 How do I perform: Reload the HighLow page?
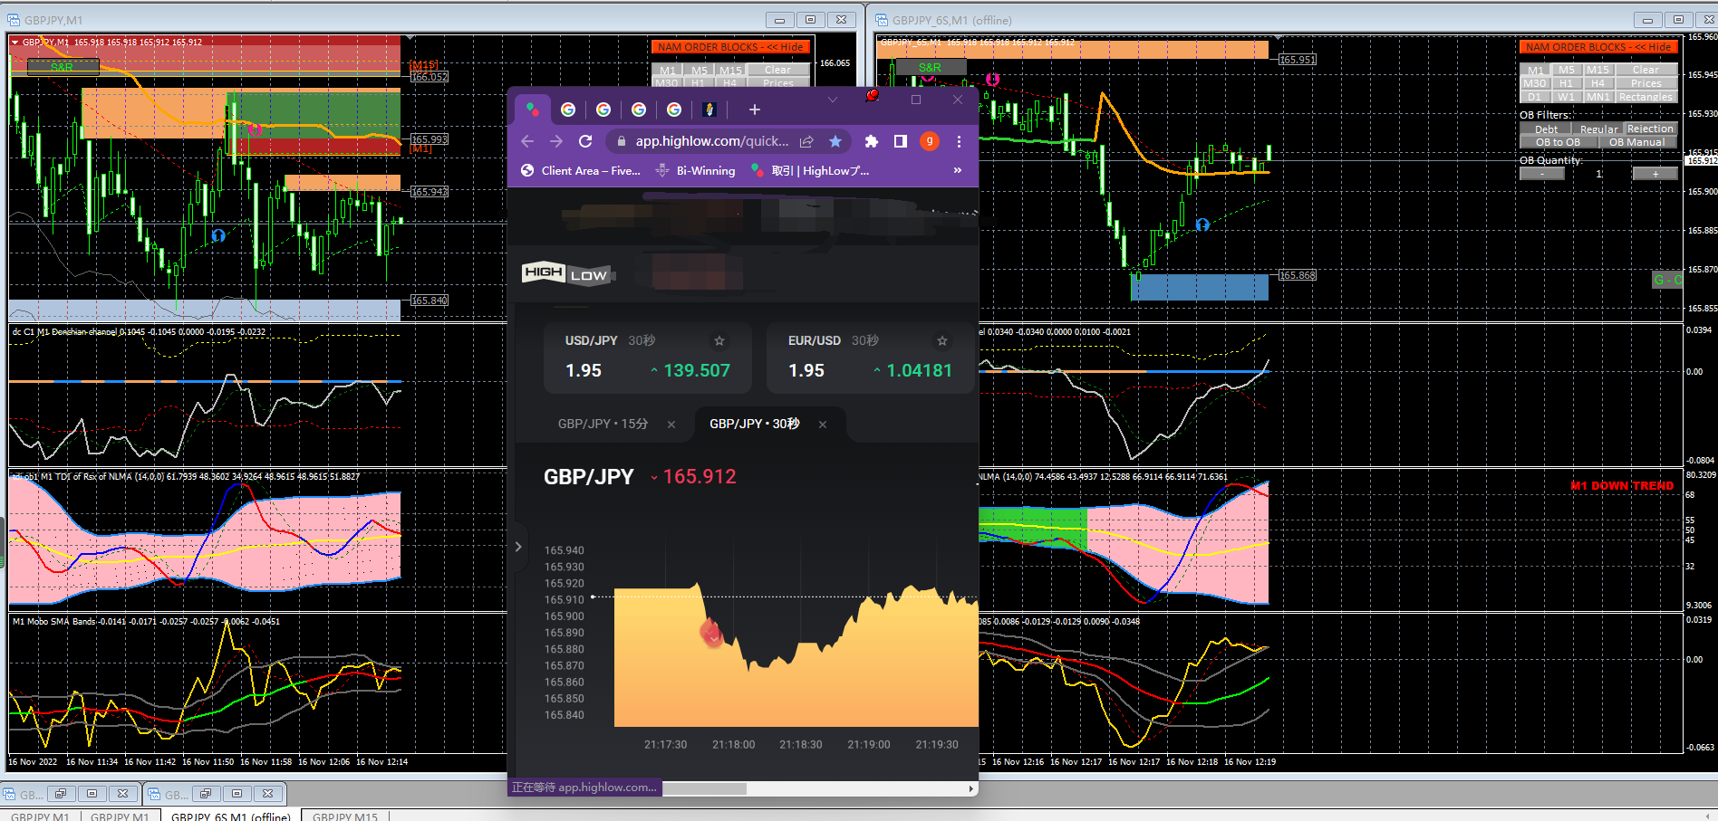click(x=585, y=141)
